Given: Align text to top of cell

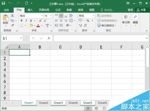Looking at the screenshot, I should [x=56, y=16].
